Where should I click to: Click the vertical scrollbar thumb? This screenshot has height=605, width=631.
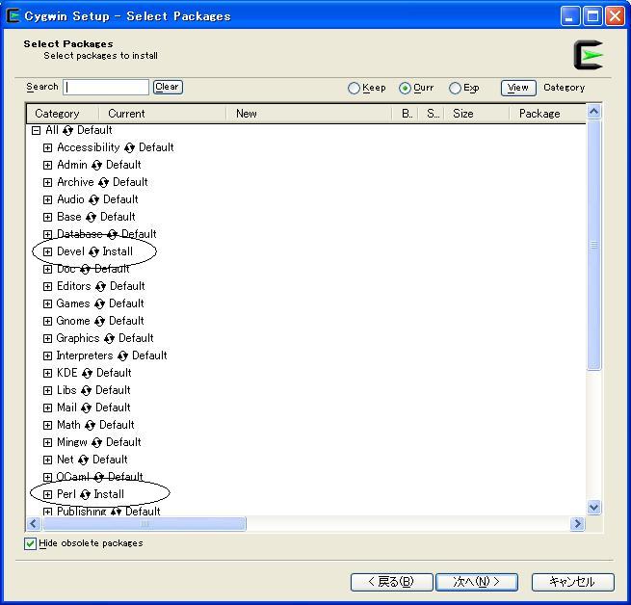click(594, 245)
